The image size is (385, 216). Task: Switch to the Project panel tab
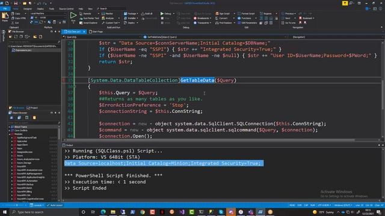(x=32, y=108)
